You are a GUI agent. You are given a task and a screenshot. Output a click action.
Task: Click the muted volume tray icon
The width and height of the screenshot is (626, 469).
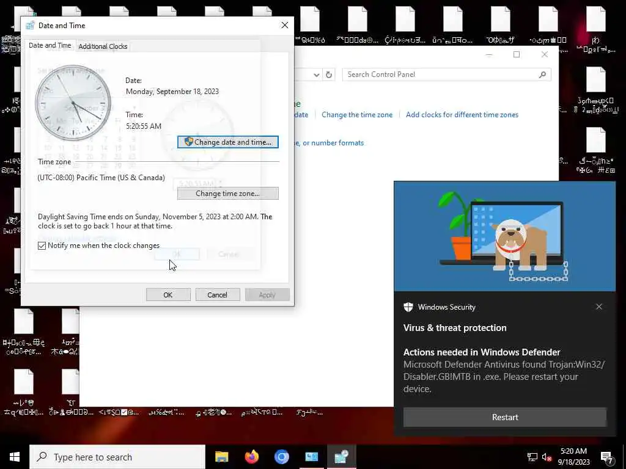pos(547,457)
